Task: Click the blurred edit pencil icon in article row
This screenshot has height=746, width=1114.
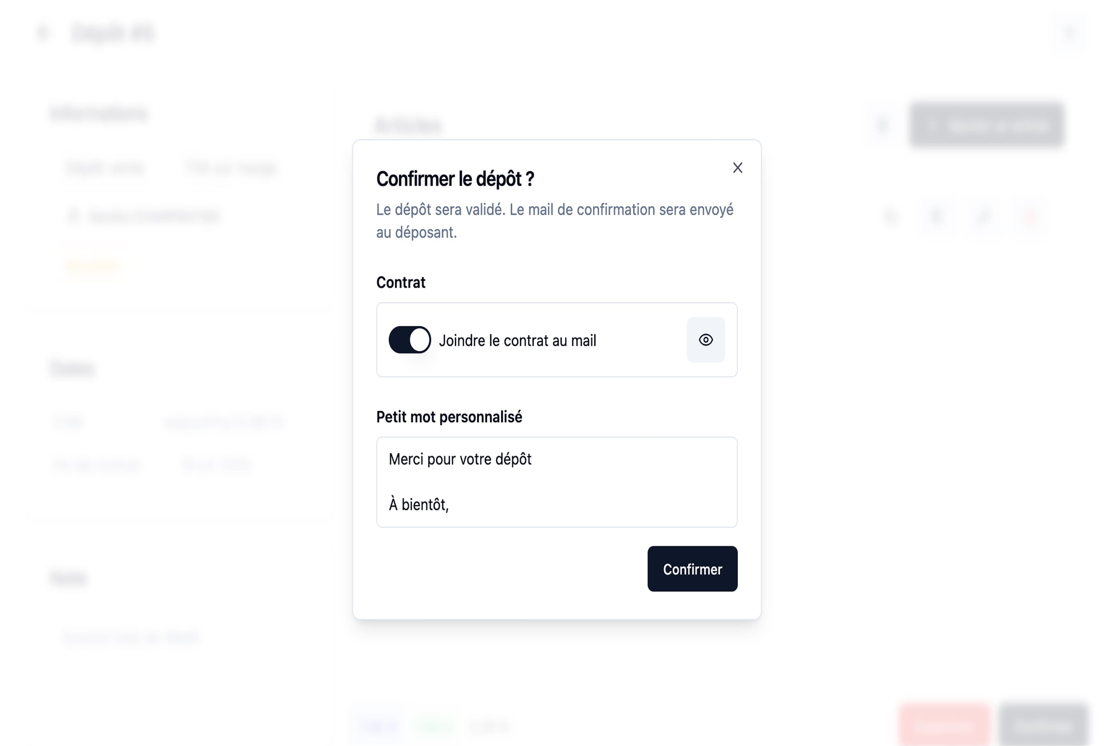Action: 983,216
